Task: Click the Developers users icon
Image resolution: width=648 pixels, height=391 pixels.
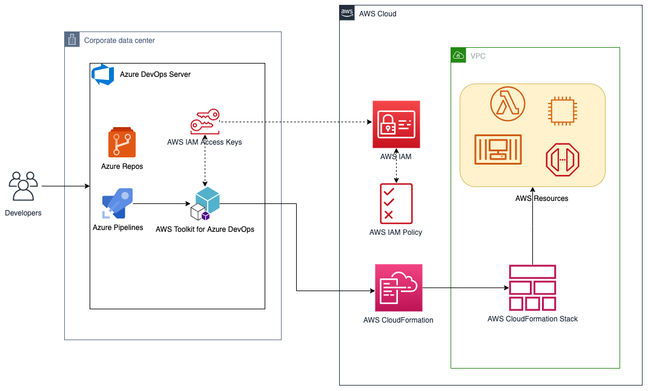Action: pyautogui.click(x=23, y=186)
